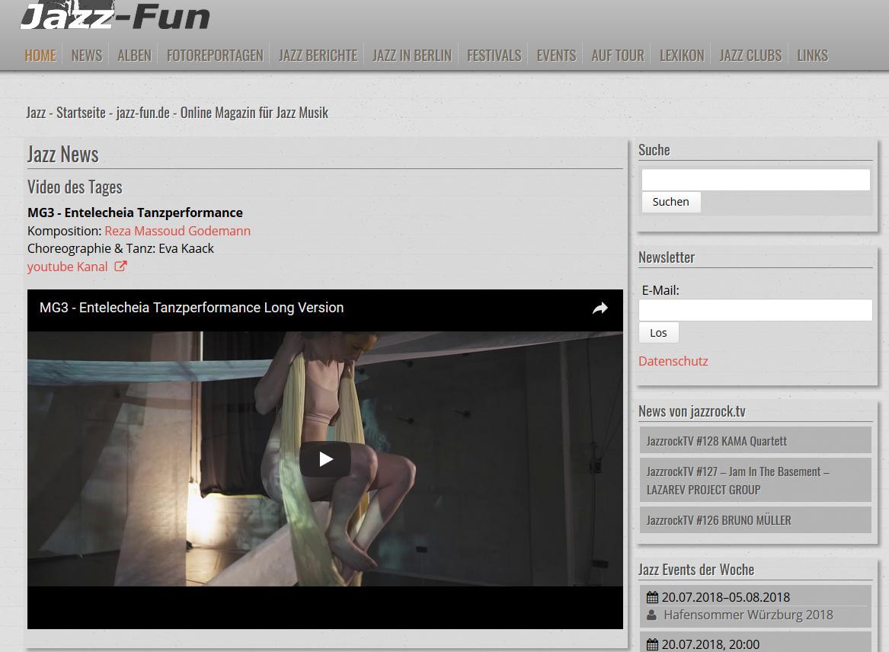The image size is (889, 652).
Task: Open the EVENTS menu item
Action: click(556, 55)
